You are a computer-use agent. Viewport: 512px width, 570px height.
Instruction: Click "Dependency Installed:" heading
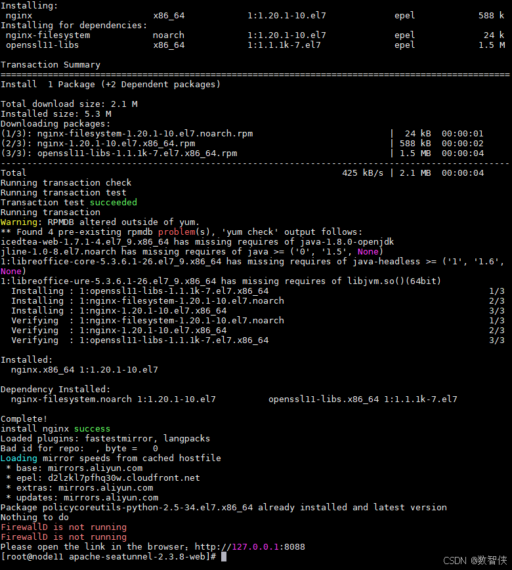coord(55,390)
